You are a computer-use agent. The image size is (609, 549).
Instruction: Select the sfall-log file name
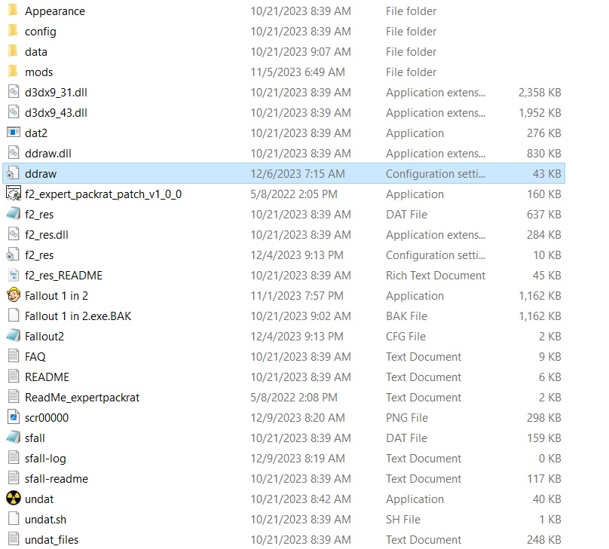[45, 458]
